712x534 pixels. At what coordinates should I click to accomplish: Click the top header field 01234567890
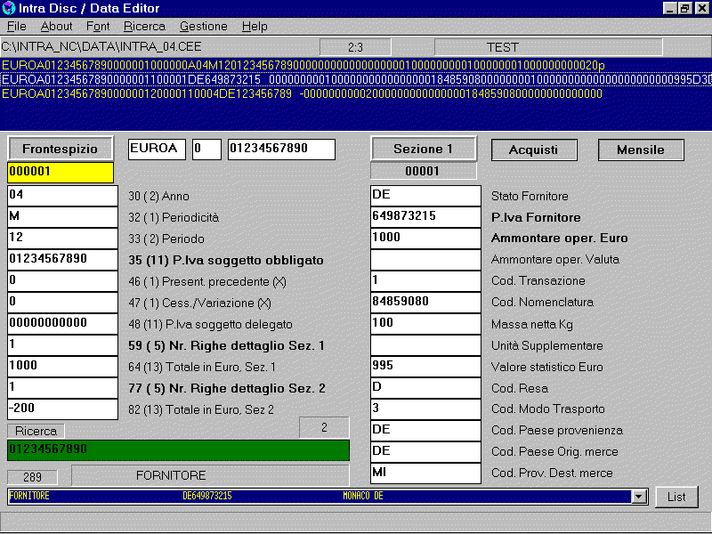tap(281, 150)
